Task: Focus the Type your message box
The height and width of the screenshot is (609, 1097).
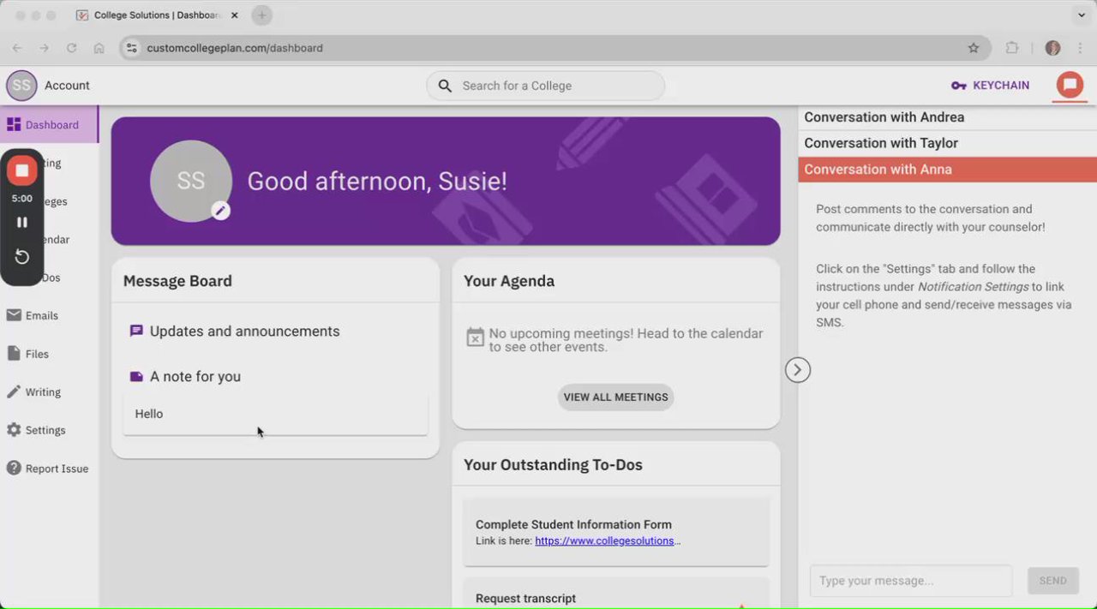Action: (x=911, y=581)
